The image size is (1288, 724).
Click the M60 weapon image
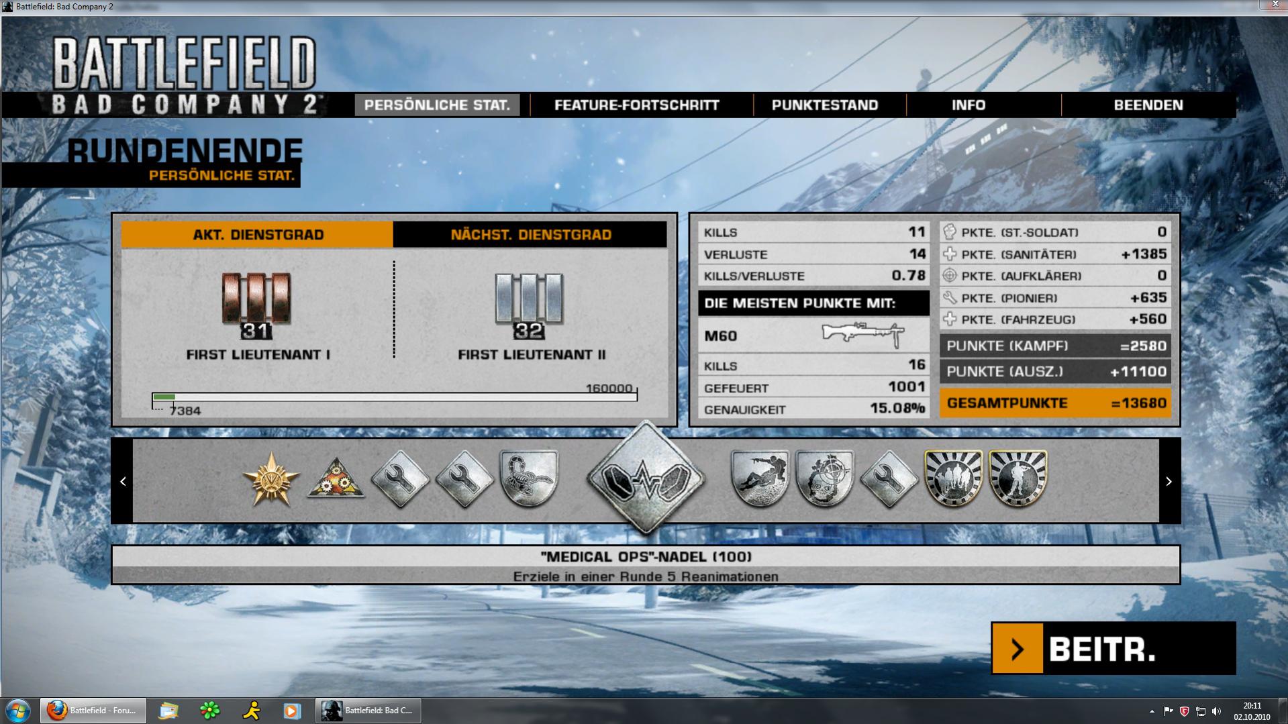click(863, 335)
